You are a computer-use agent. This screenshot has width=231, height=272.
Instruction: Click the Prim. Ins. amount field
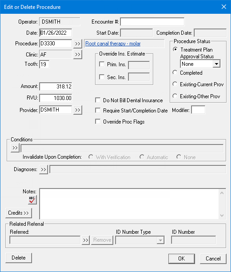click(x=139, y=65)
